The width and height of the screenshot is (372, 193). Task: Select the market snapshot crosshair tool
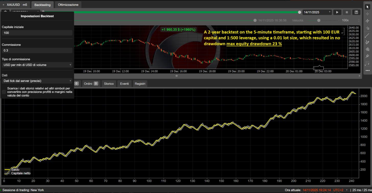[x=367, y=21]
